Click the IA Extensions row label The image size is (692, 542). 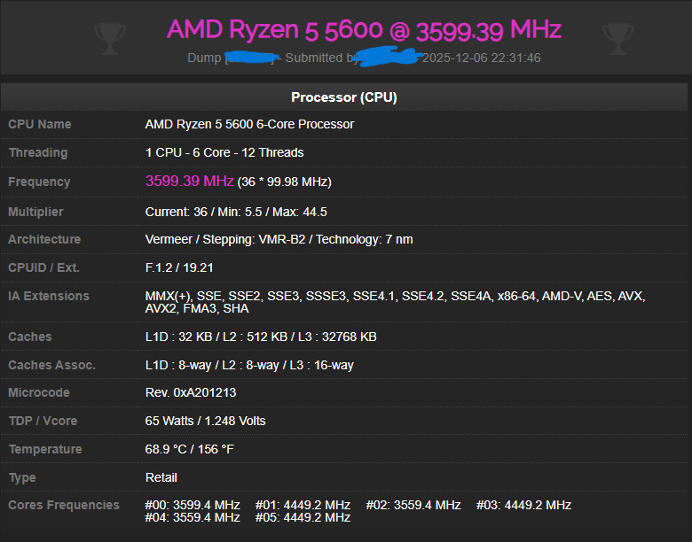click(49, 296)
